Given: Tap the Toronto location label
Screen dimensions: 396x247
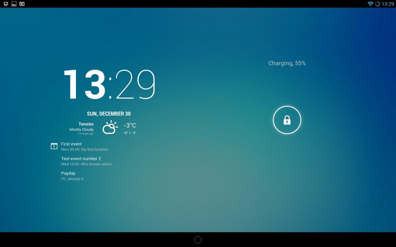Looking at the screenshot, I should (x=86, y=124).
